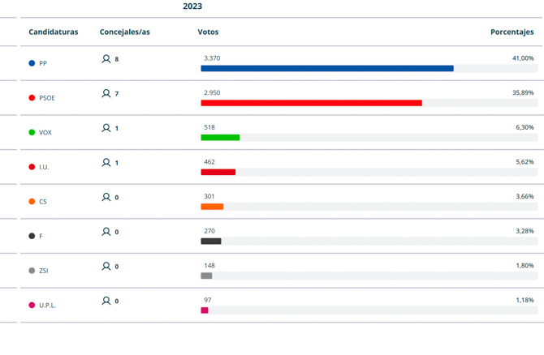Image resolution: width=544 pixels, height=355 pixels.
Task: Click the green VOX party color dot
Action: pyautogui.click(x=32, y=132)
